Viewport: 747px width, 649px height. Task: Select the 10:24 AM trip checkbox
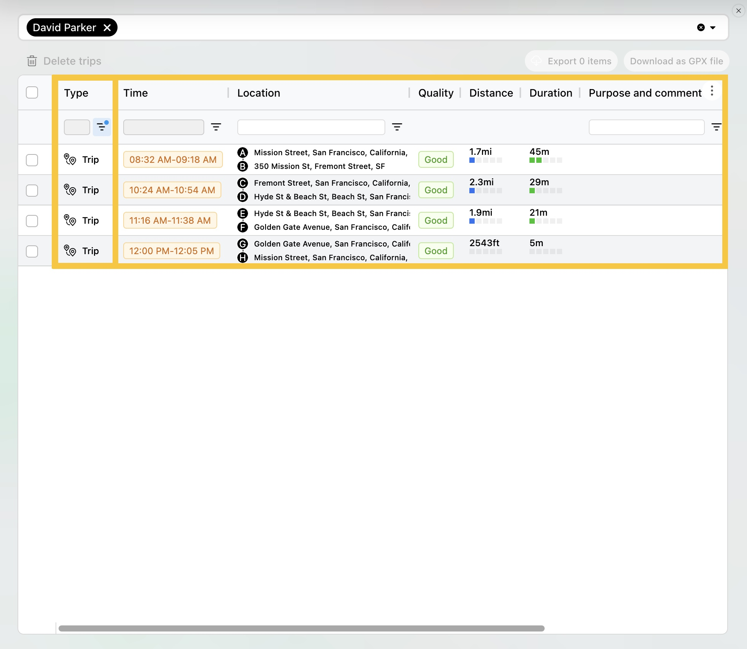(x=32, y=190)
